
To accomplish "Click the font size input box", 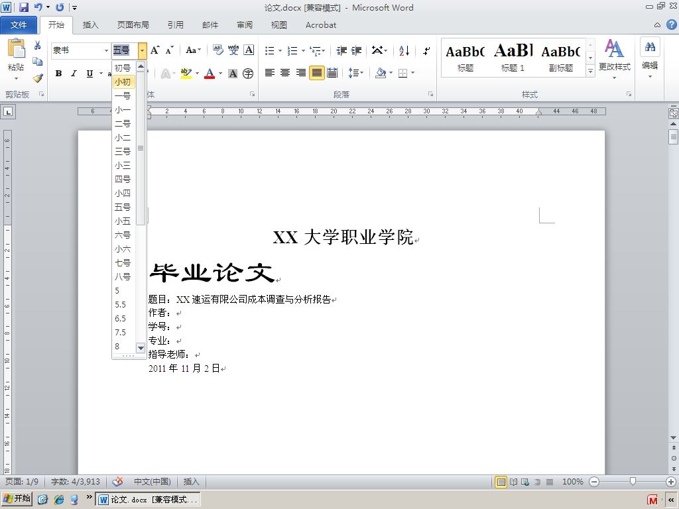I will click(x=125, y=50).
